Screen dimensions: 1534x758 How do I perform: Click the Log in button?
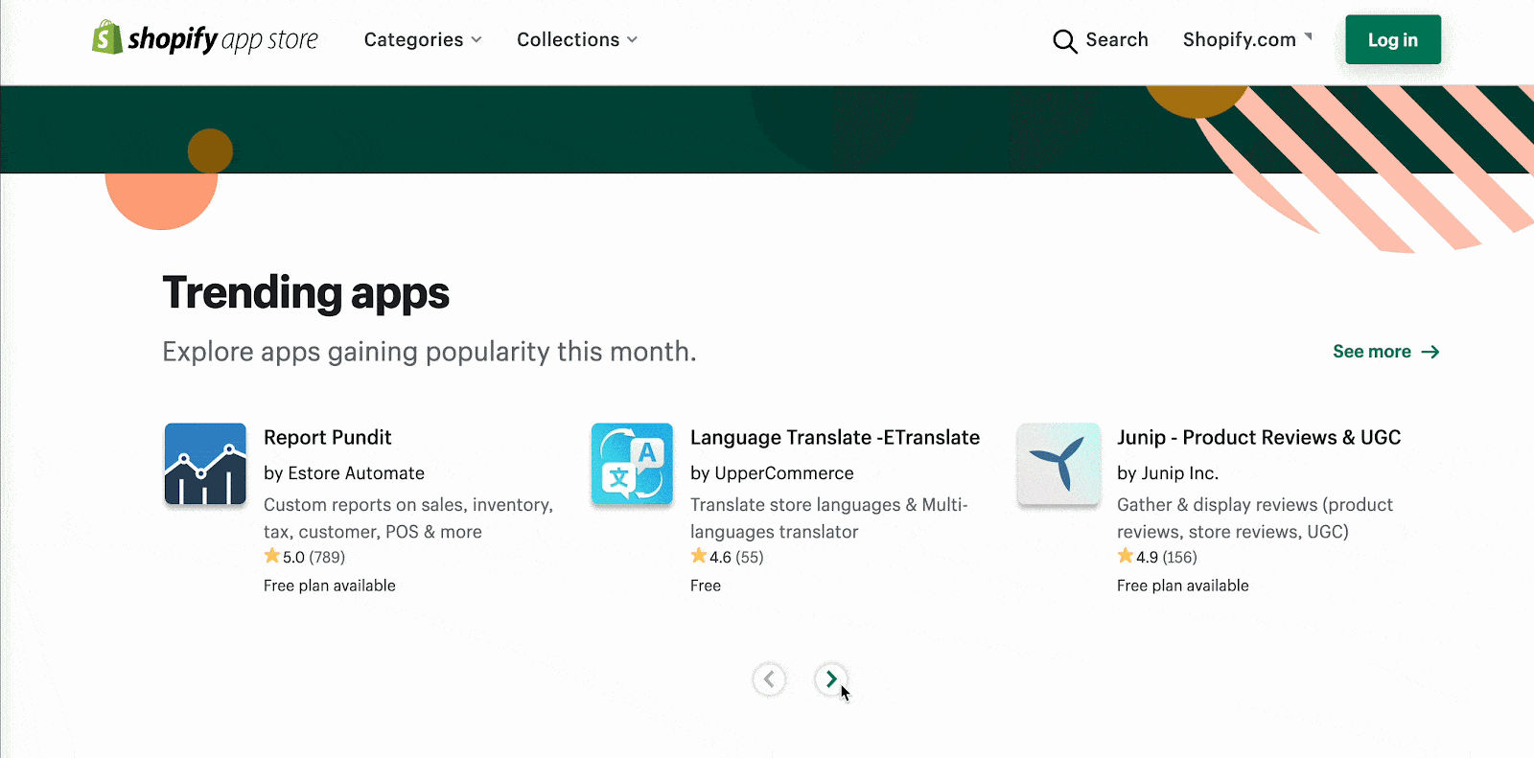tap(1393, 39)
